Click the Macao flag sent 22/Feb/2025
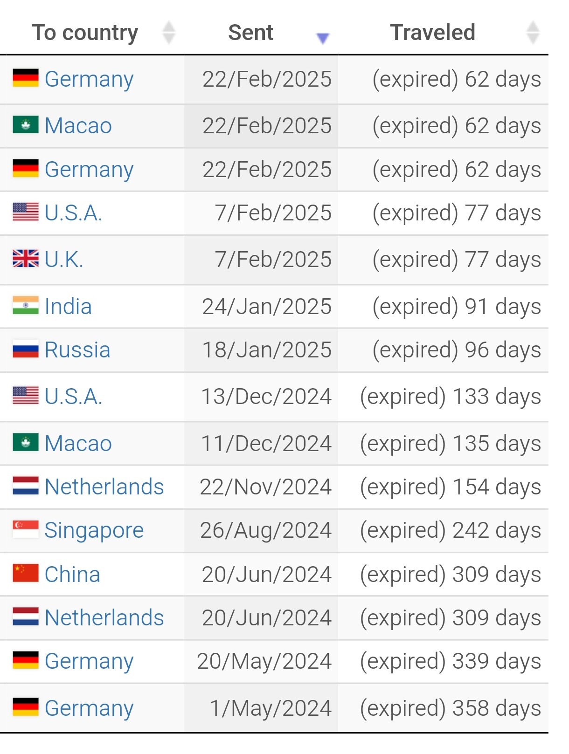 26,125
